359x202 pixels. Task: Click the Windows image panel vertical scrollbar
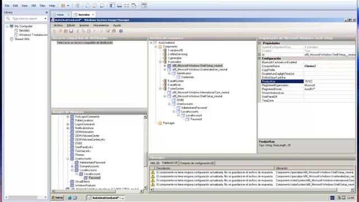pyautogui.click(x=145, y=152)
